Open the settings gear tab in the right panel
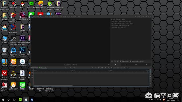The width and height of the screenshot is (182, 102). (x=146, y=65)
